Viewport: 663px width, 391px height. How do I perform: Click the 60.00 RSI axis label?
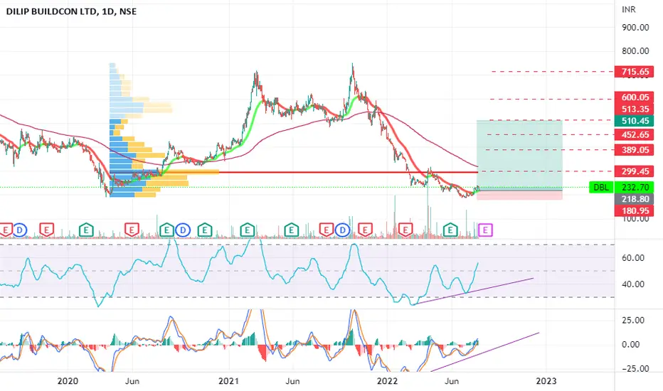pos(633,258)
